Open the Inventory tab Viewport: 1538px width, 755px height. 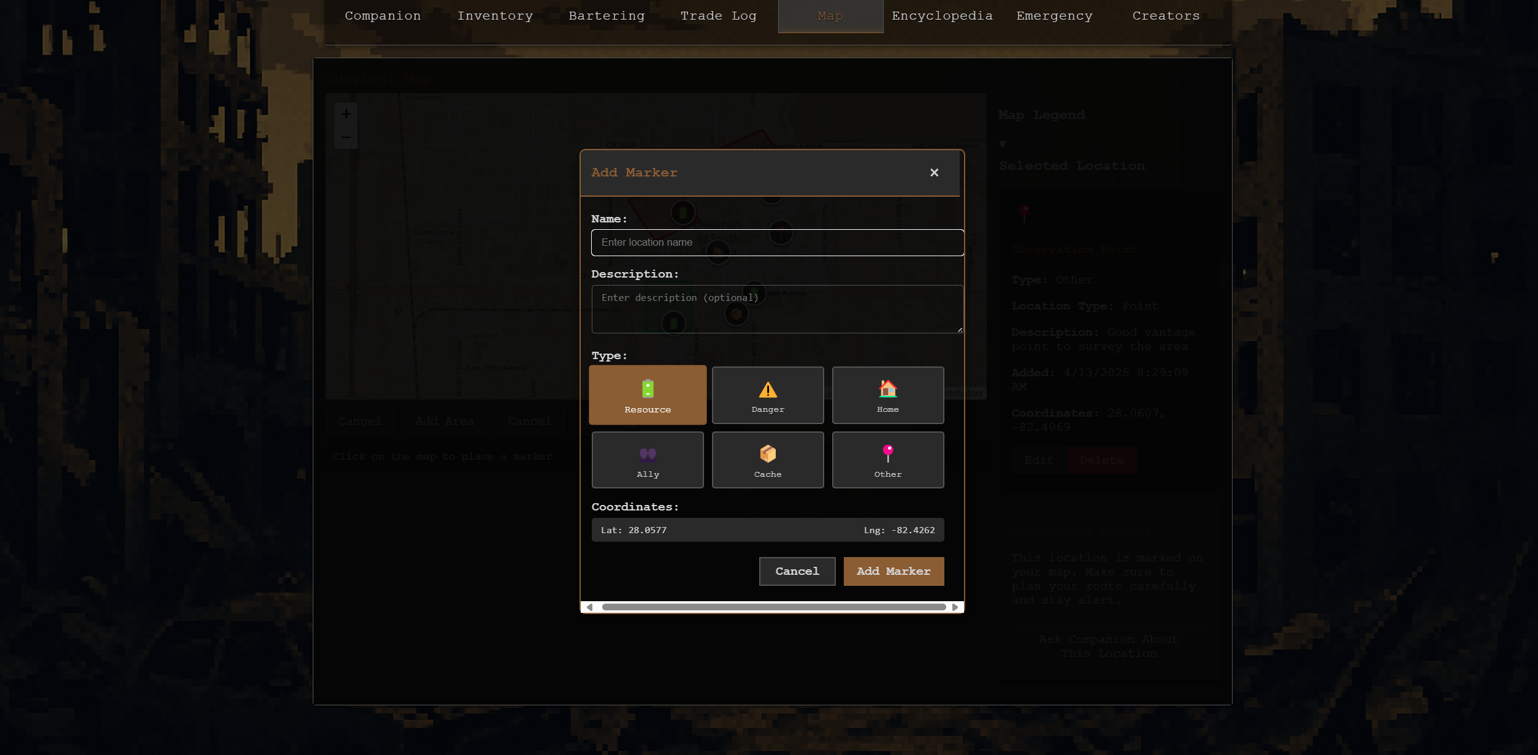click(495, 16)
